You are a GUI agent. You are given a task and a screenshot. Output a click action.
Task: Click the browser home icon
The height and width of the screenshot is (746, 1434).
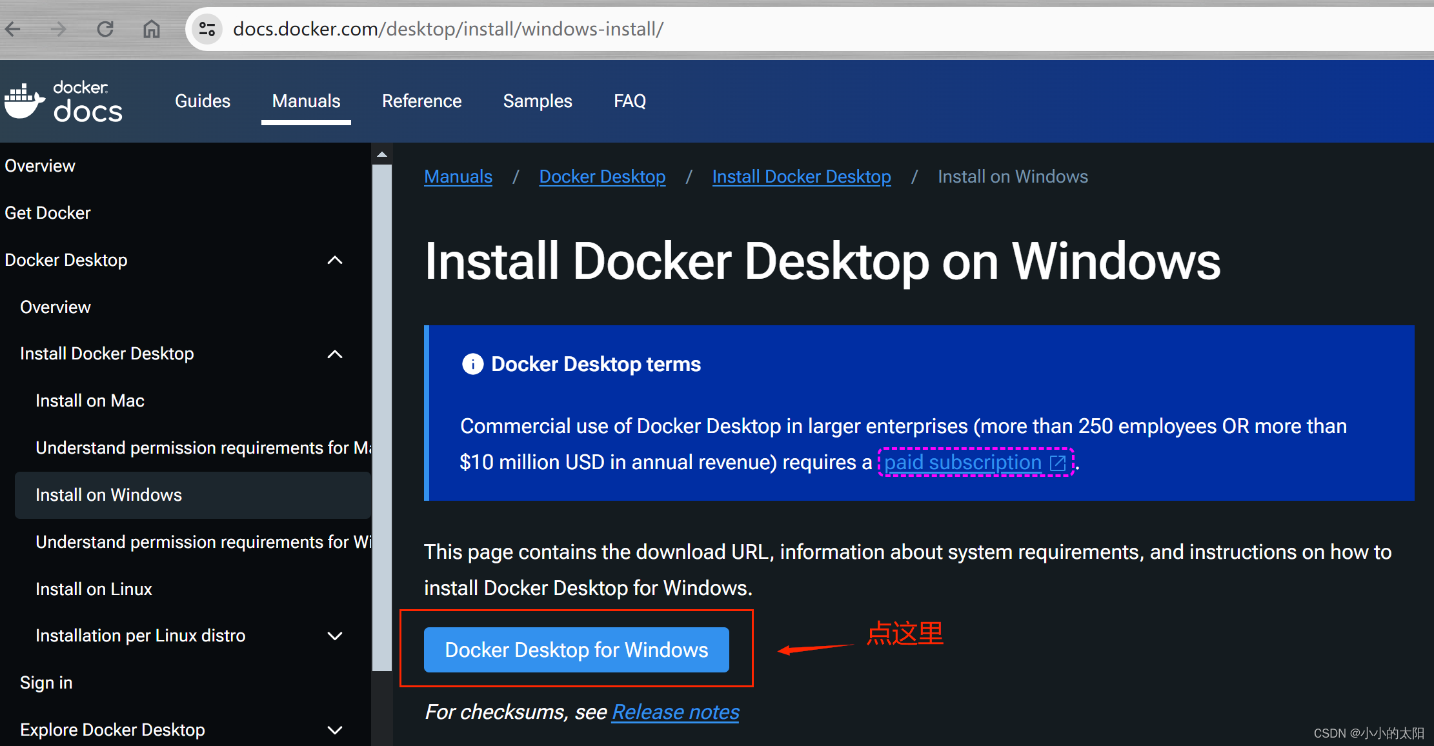click(152, 29)
